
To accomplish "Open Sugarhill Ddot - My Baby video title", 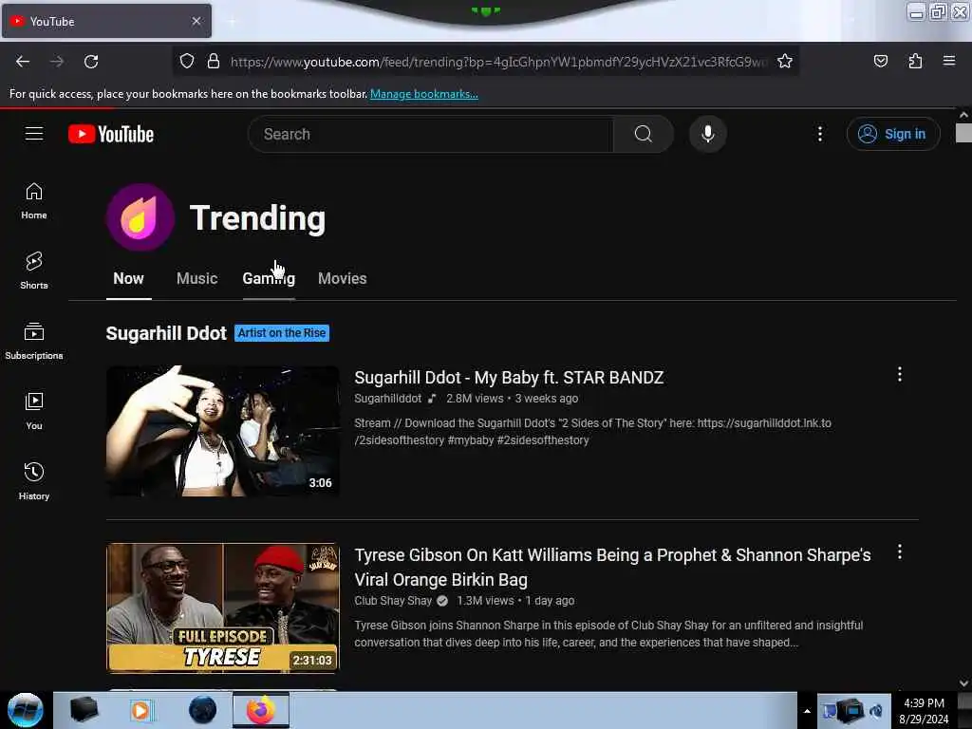I will (x=509, y=378).
